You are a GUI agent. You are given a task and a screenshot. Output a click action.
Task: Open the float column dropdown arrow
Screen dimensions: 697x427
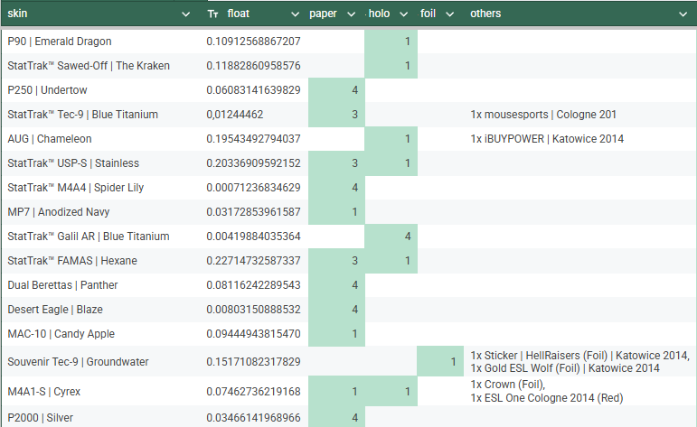pyautogui.click(x=295, y=14)
